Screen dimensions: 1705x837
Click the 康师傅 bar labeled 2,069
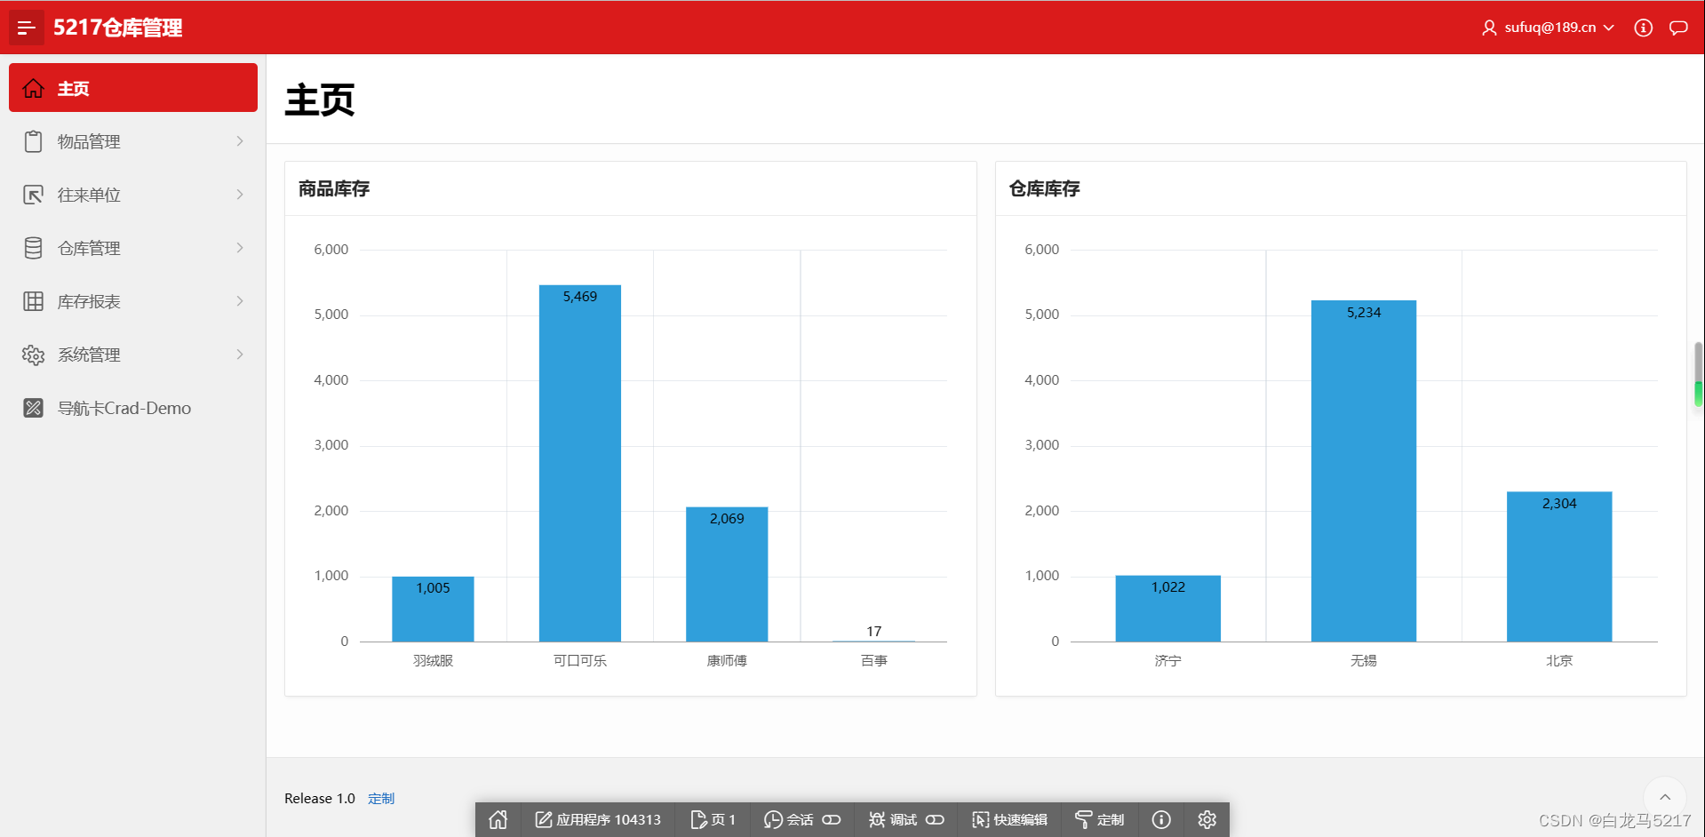pyautogui.click(x=727, y=574)
